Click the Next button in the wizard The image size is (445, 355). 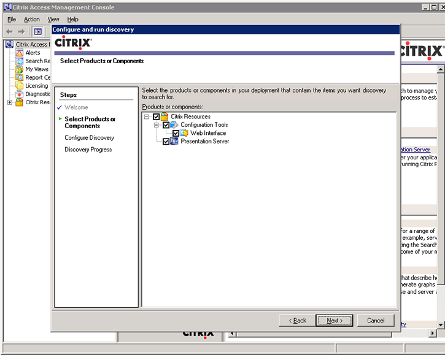click(335, 321)
